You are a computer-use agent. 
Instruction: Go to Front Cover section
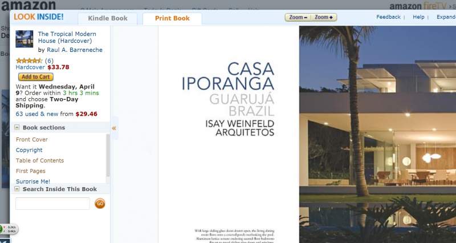[x=32, y=139]
